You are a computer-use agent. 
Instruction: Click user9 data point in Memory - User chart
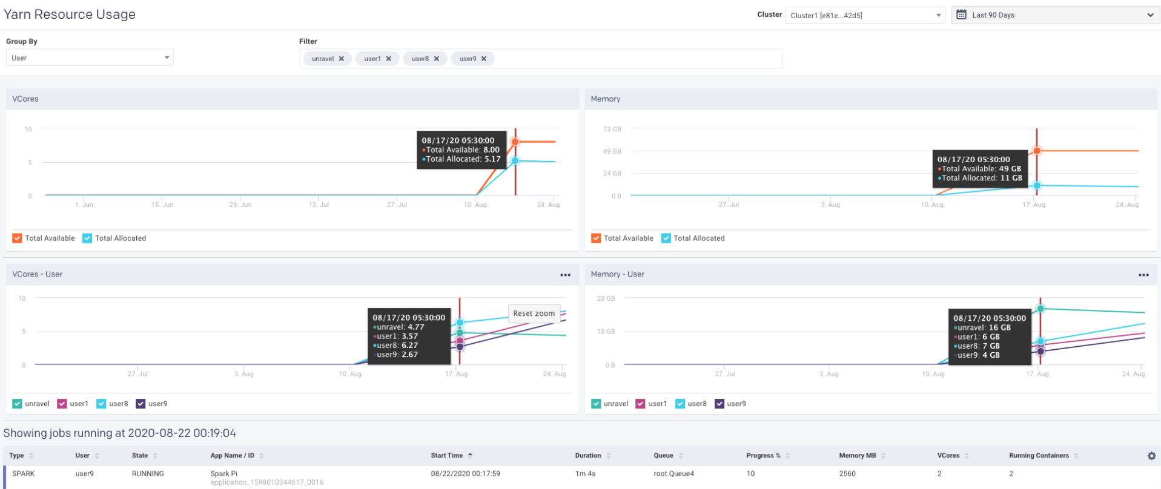pyautogui.click(x=1040, y=351)
